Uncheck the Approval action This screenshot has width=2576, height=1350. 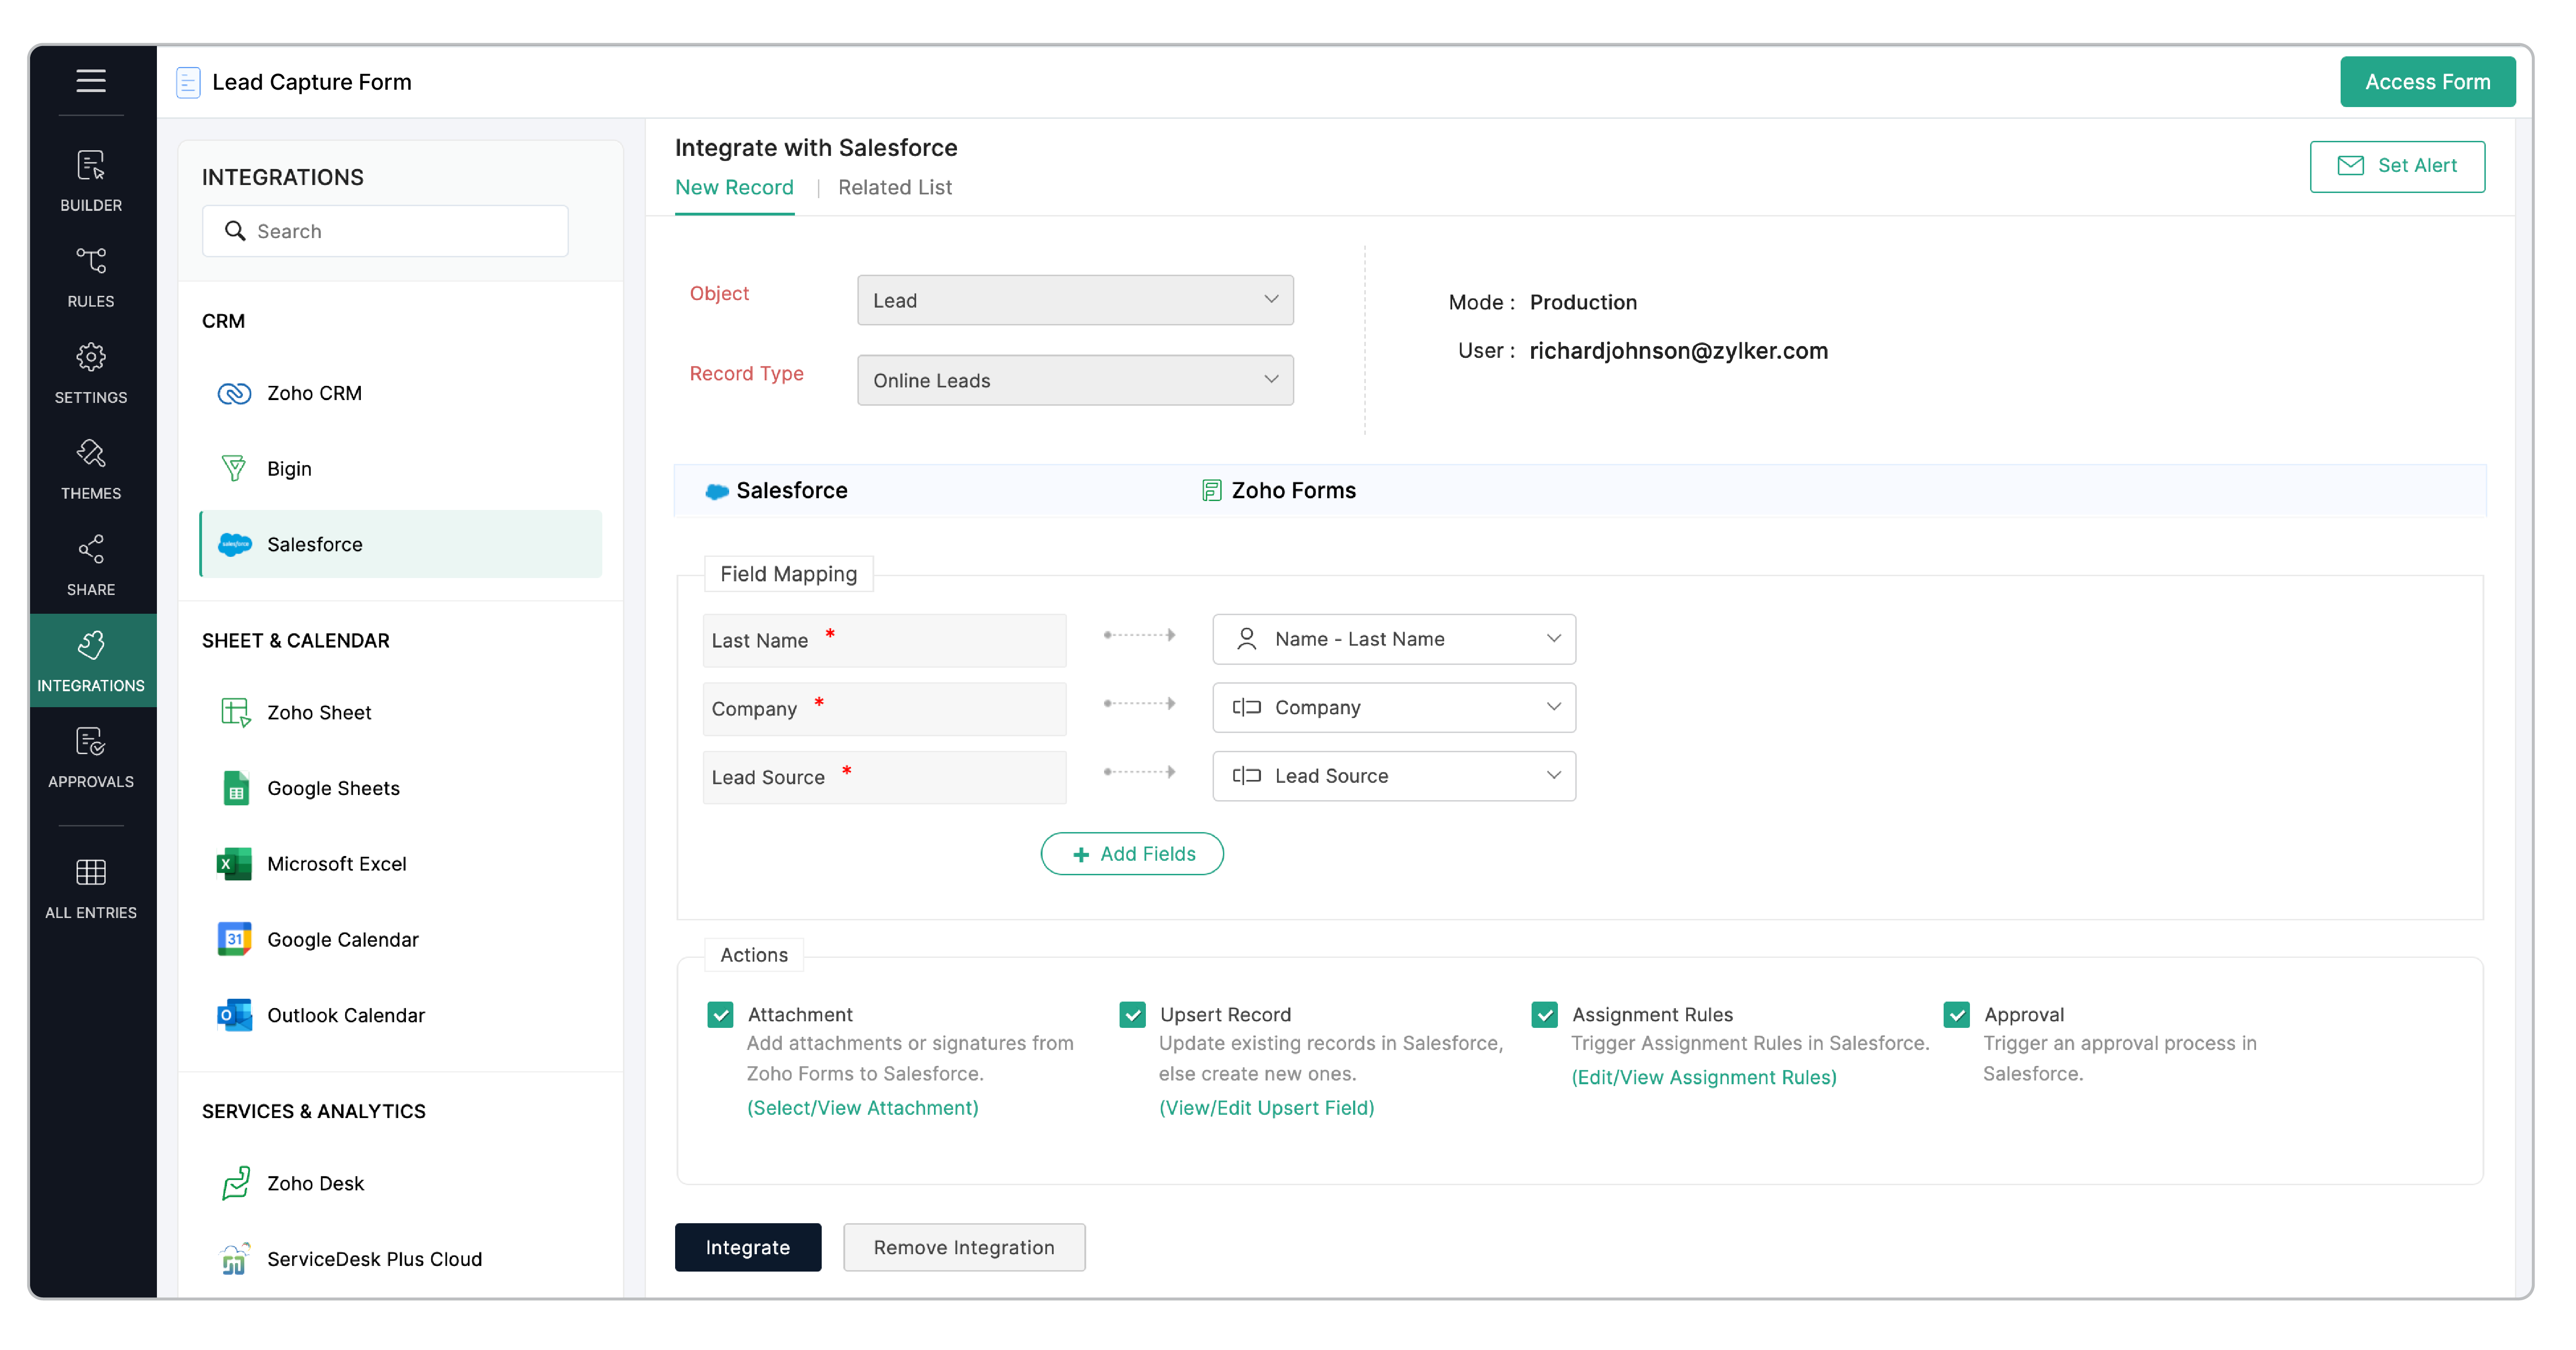pos(1956,1014)
